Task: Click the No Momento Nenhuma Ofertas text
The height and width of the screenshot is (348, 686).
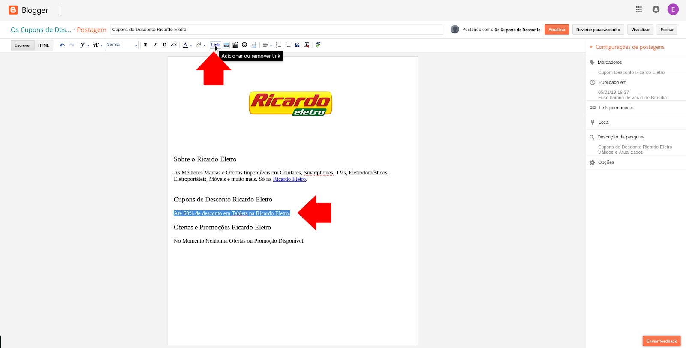Action: click(239, 241)
